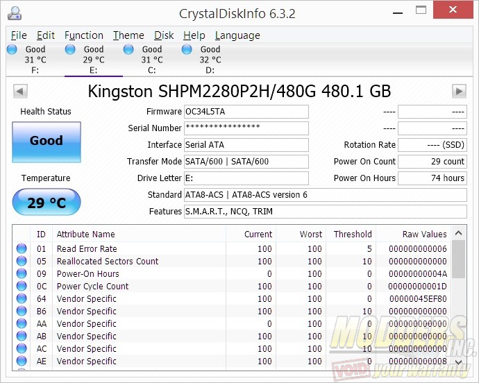Screen dimensions: 479x383
Task: Click status icon for attribute 64
Action: tap(22, 299)
